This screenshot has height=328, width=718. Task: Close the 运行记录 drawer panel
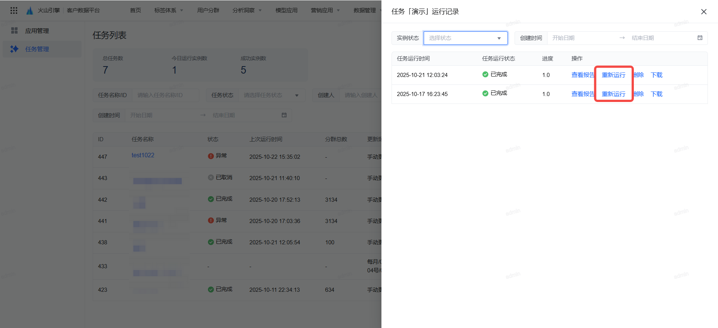coord(703,12)
